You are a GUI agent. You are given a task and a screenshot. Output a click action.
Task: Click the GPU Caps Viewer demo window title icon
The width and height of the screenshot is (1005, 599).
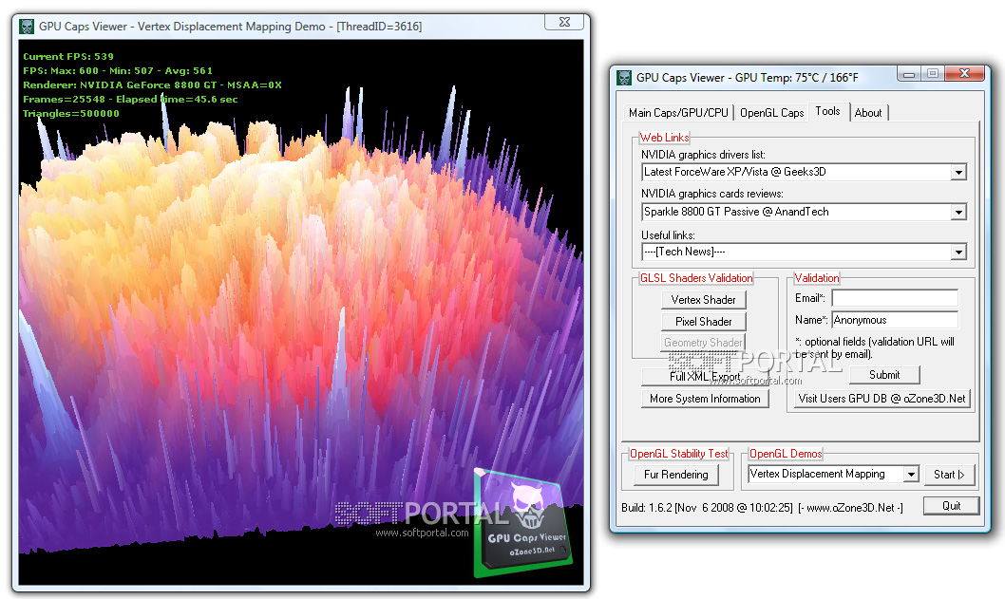tap(27, 27)
